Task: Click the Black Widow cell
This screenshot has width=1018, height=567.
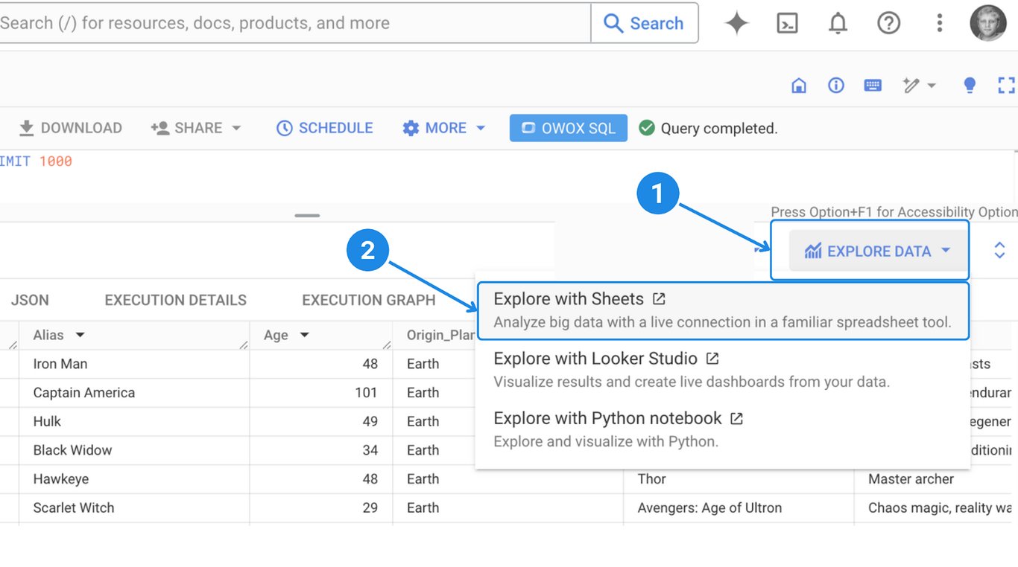Action: pyautogui.click(x=134, y=450)
